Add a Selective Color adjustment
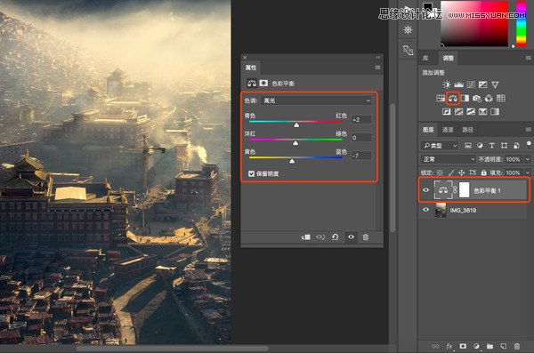 (x=482, y=112)
